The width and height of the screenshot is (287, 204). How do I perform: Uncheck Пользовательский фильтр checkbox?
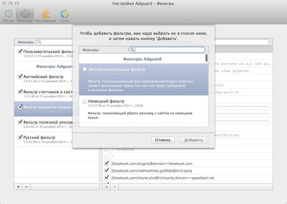tap(20, 51)
